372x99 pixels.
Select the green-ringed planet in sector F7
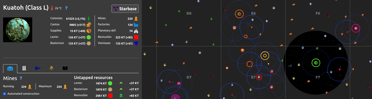(x=316, y=63)
